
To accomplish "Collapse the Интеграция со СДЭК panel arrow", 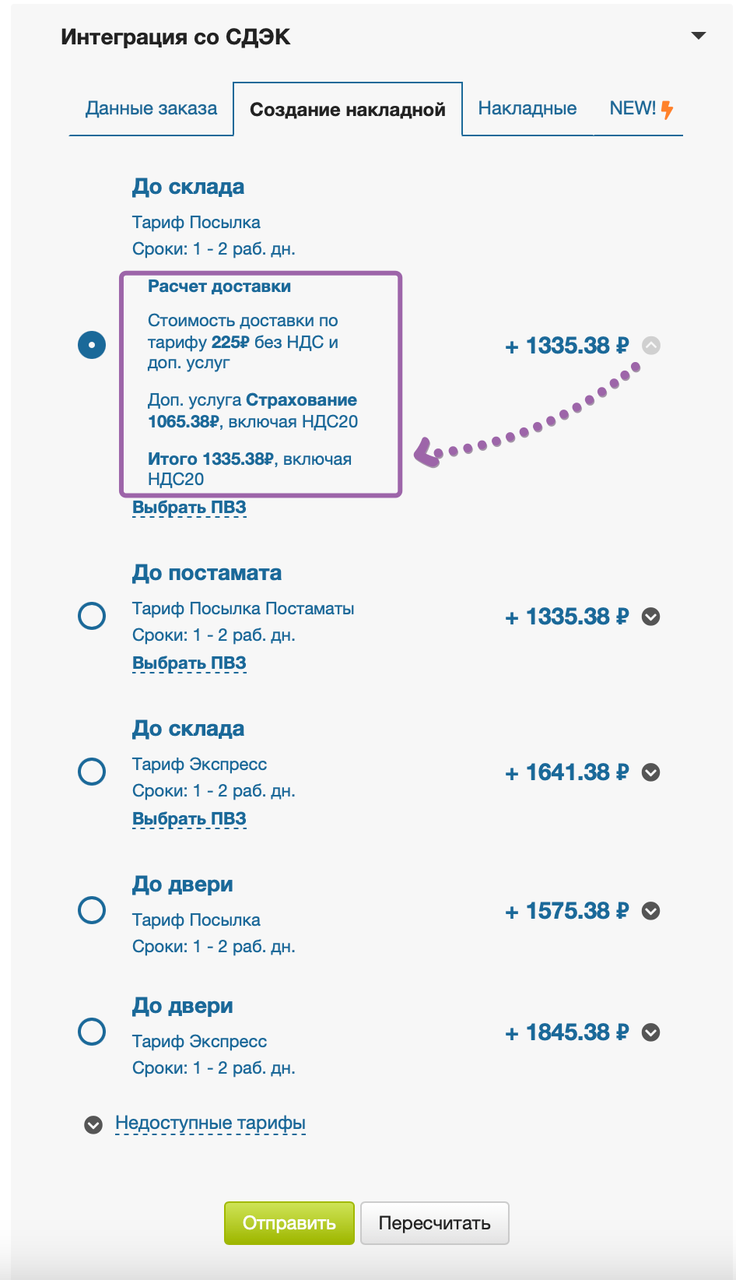I will point(698,36).
